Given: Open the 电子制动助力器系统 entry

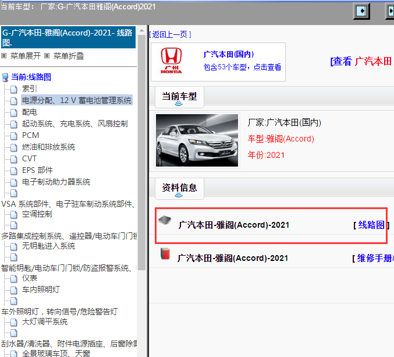Looking at the screenshot, I should (x=56, y=182).
